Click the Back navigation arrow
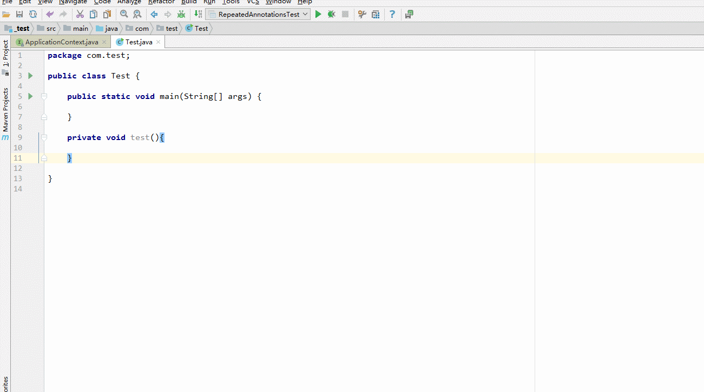The width and height of the screenshot is (704, 392). click(154, 14)
